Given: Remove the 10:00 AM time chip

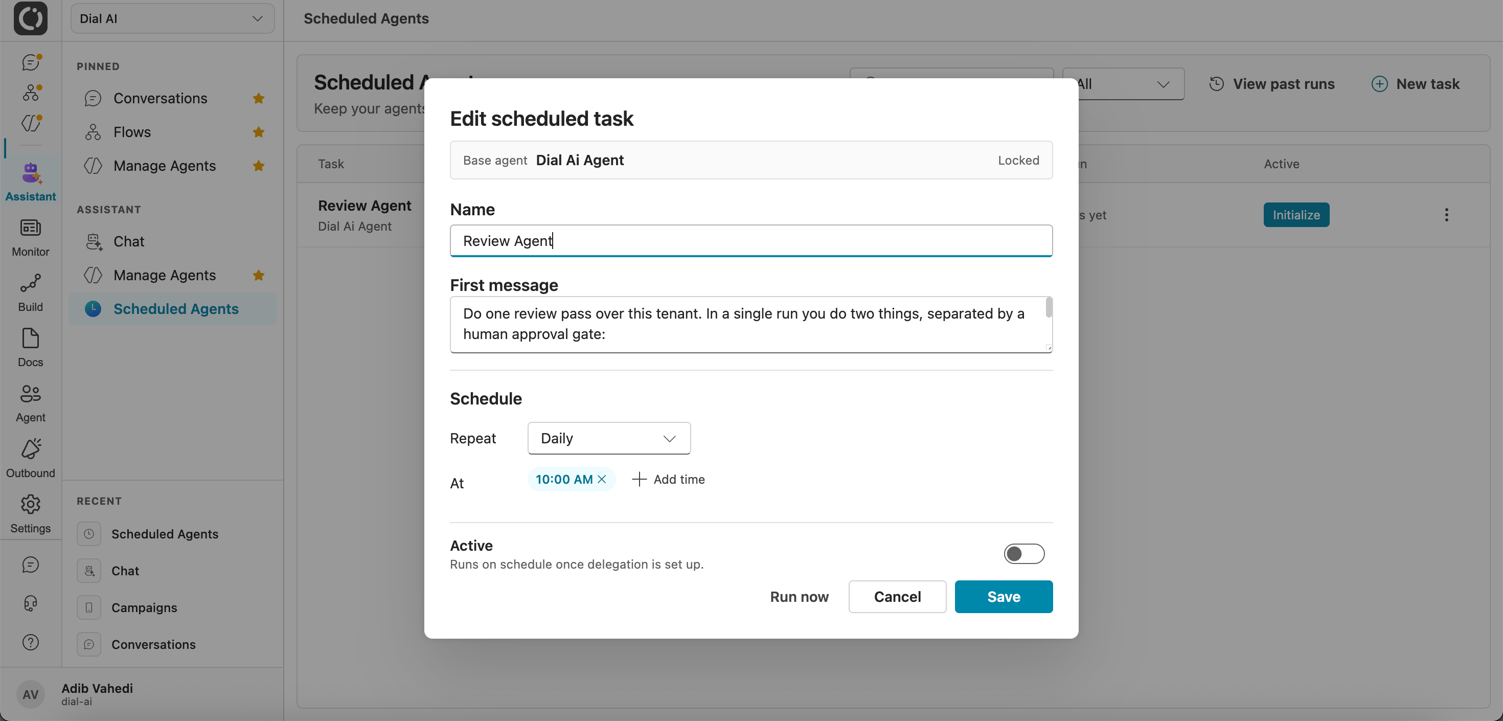Looking at the screenshot, I should tap(602, 479).
